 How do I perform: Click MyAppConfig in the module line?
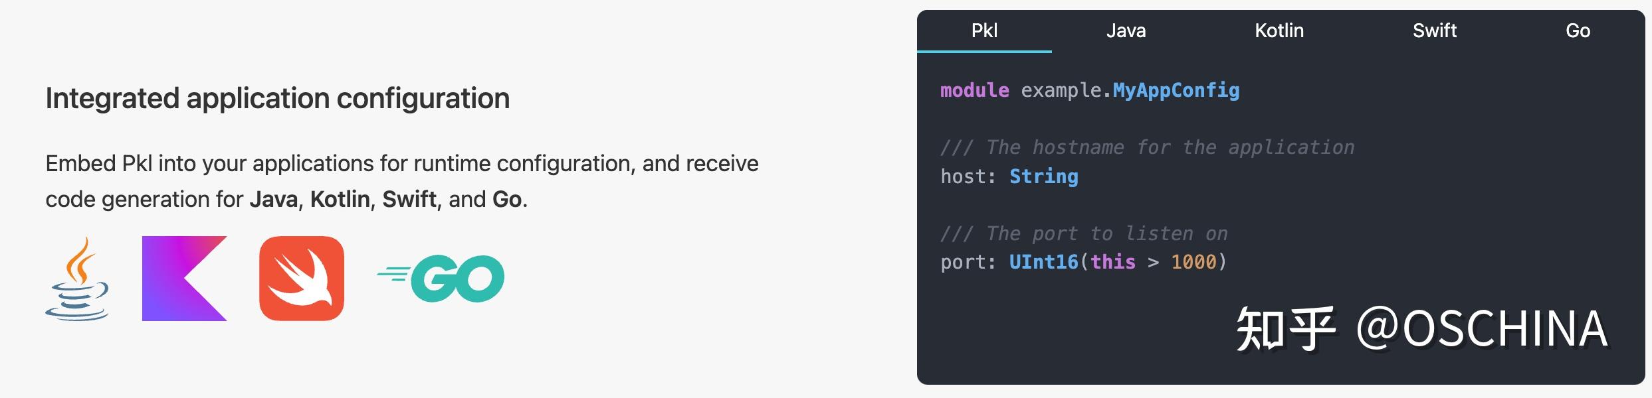1176,90
